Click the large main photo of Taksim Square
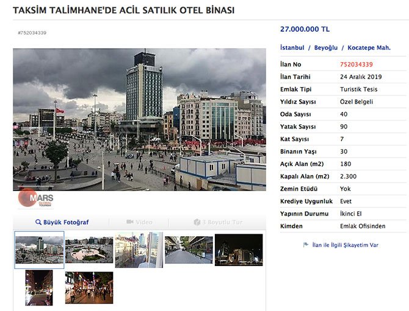 [139, 119]
